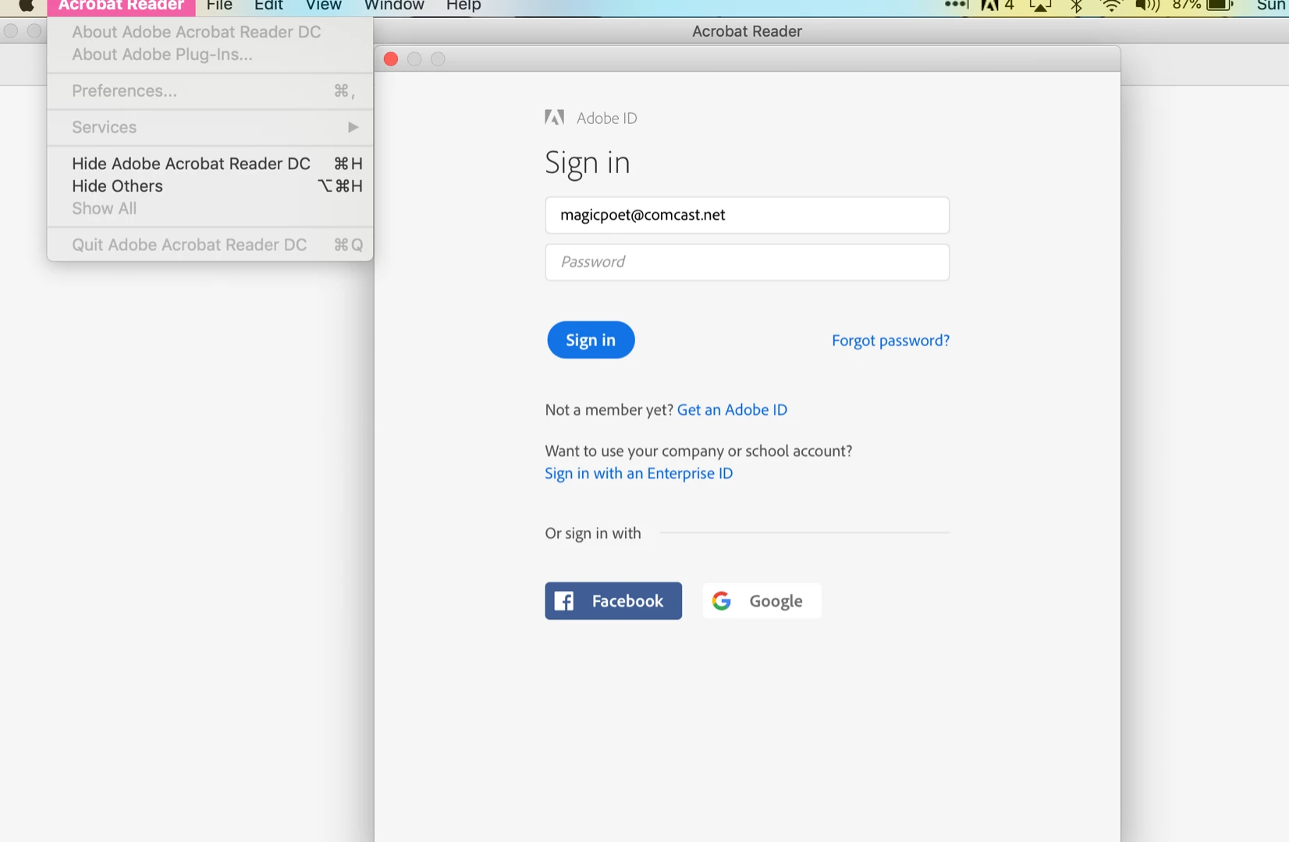Viewport: 1289px width, 842px height.
Task: Click the blue Sign in button
Action: coord(591,340)
